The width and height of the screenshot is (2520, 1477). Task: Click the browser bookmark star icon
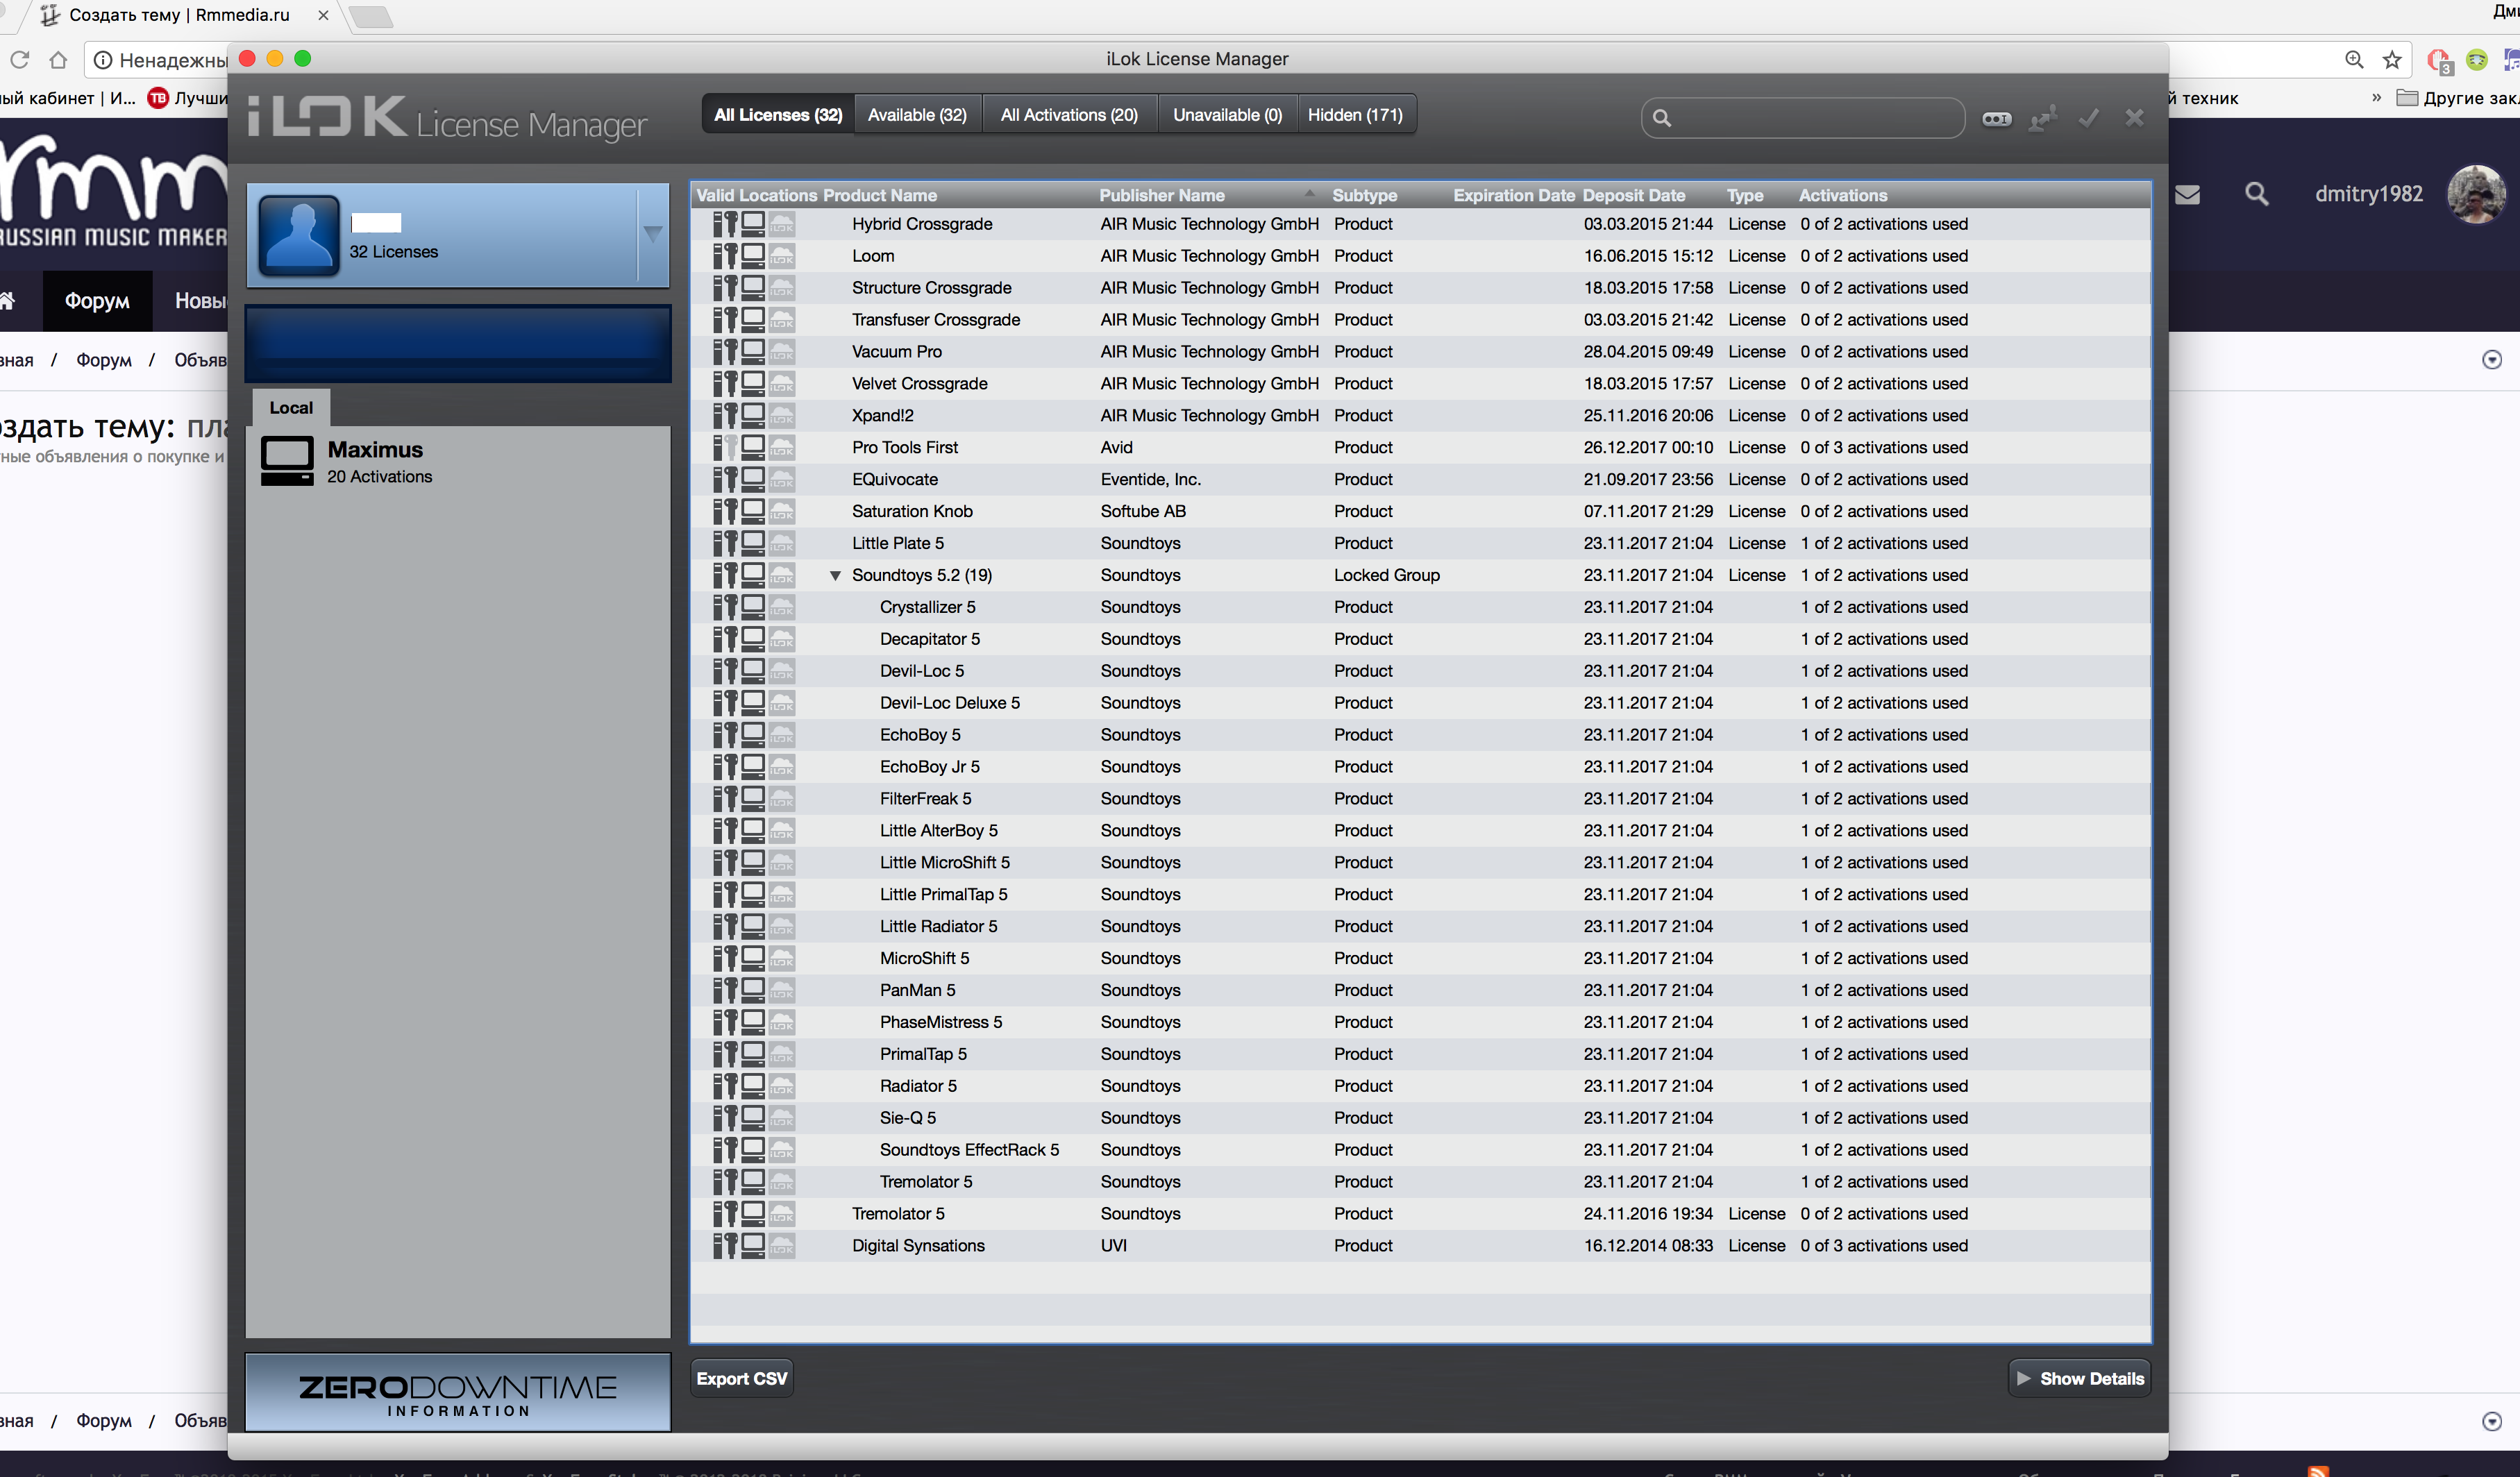point(2392,60)
